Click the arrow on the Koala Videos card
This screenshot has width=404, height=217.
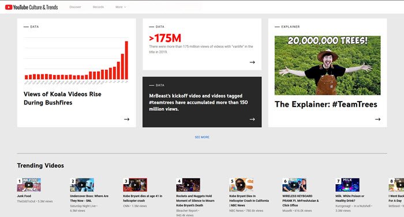(x=126, y=119)
